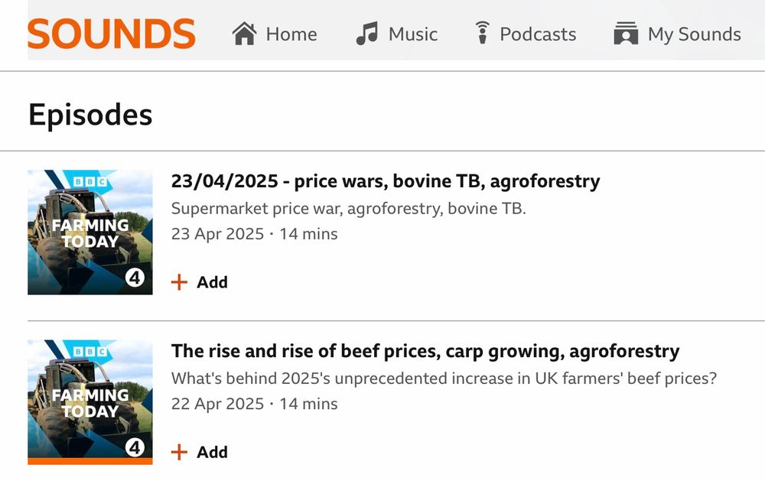Open The rise and rise of beef prices episode
Image resolution: width=765 pixels, height=481 pixels.
tap(425, 351)
